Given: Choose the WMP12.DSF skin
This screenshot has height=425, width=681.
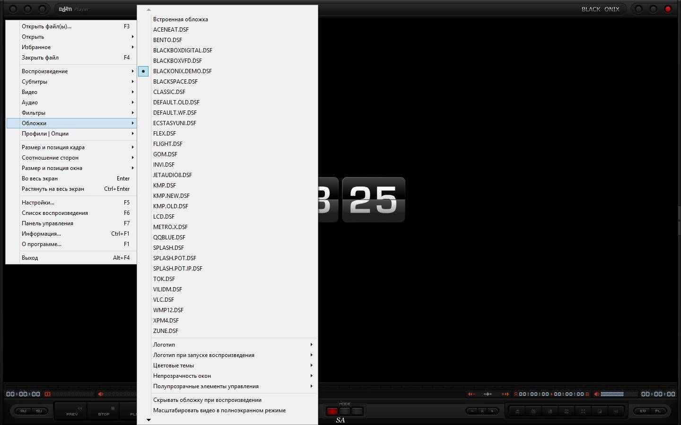Looking at the screenshot, I should 168,310.
